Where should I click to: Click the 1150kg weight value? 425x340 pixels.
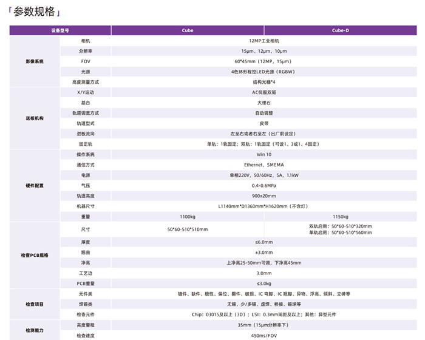point(340,217)
